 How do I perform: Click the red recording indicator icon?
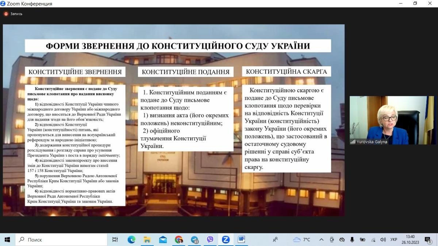6,14
